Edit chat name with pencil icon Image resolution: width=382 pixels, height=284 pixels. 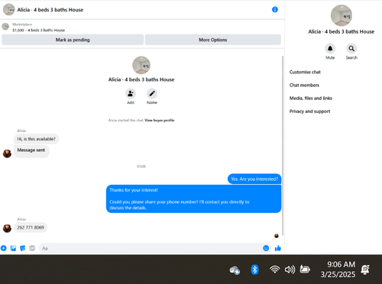pyautogui.click(x=152, y=94)
